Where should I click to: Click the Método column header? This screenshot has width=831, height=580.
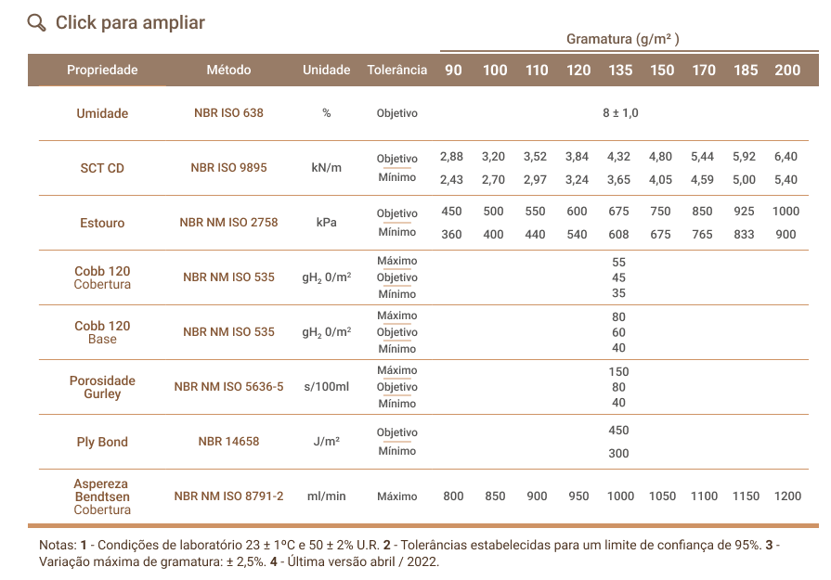[x=228, y=70]
